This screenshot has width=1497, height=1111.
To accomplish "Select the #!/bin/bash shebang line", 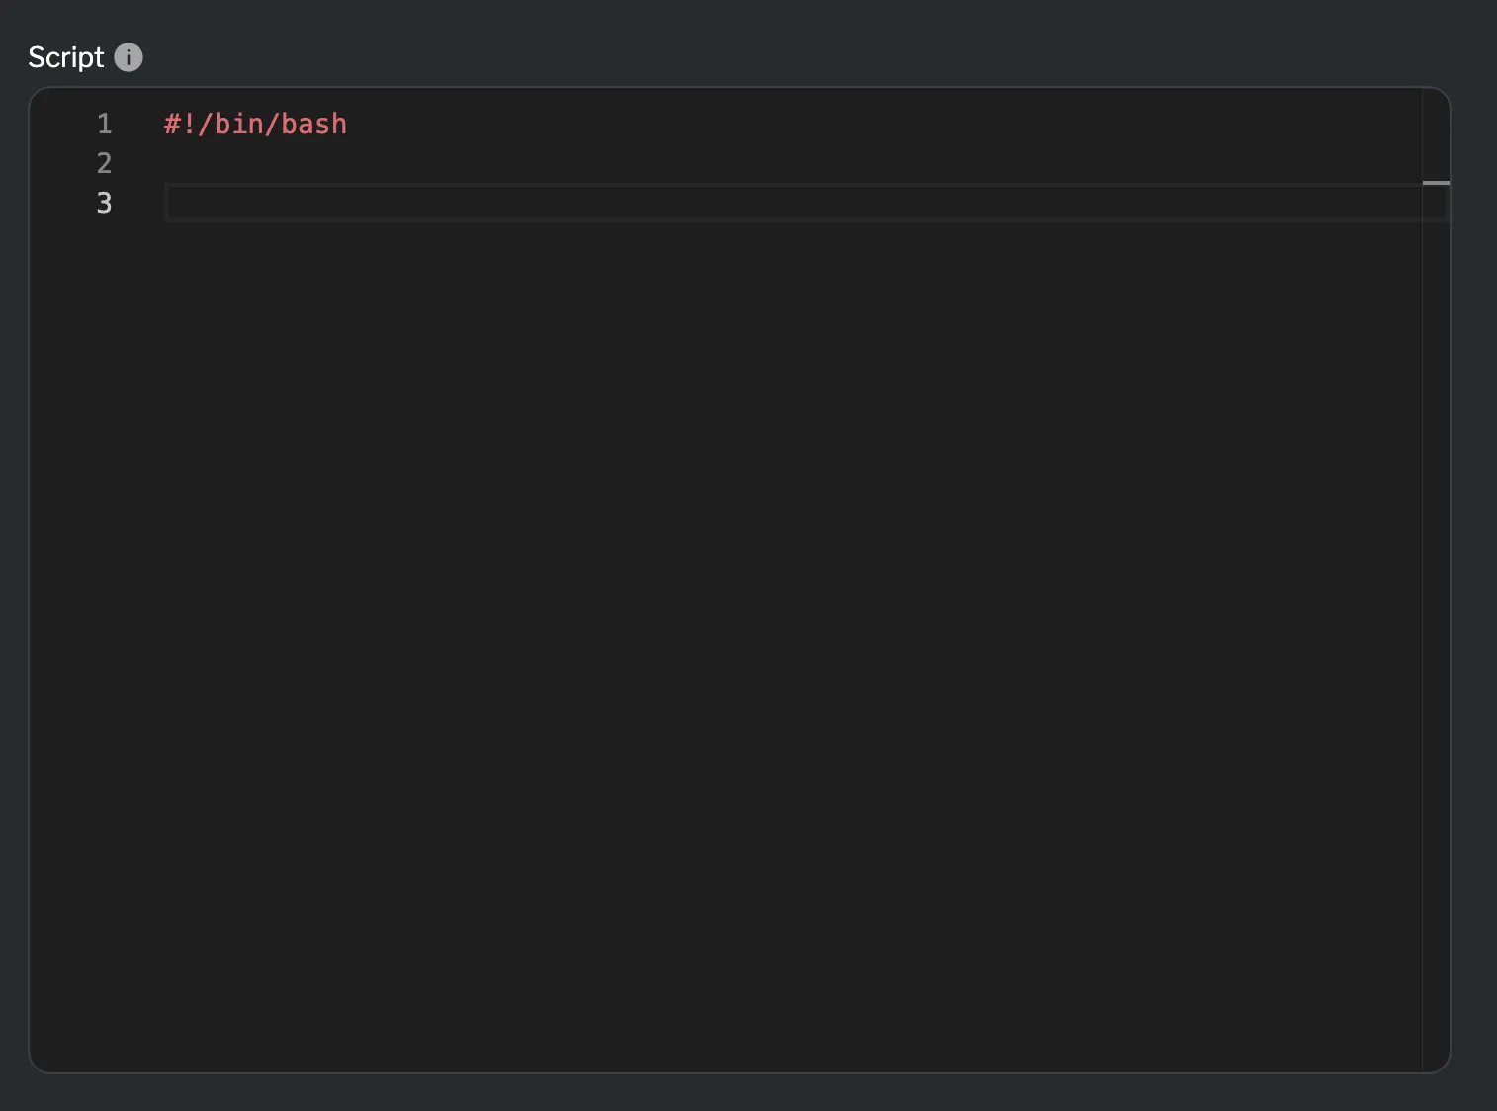I will 255,124.
